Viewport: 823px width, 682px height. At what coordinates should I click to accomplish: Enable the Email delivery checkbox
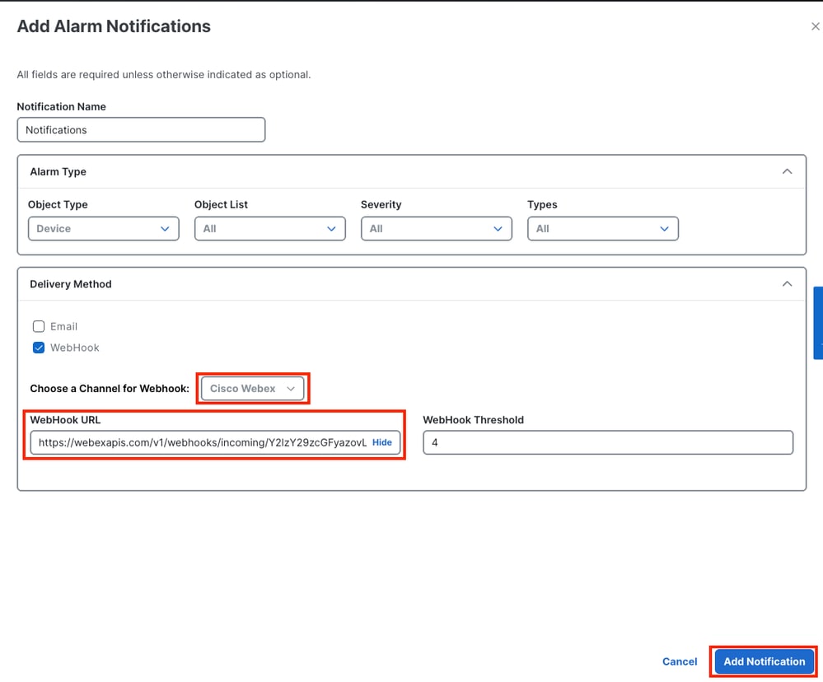(x=39, y=326)
